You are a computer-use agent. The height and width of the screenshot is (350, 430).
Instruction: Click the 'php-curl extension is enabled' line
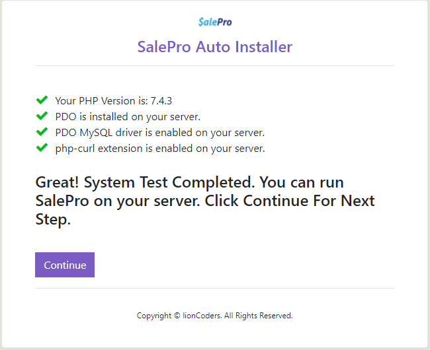[159, 149]
